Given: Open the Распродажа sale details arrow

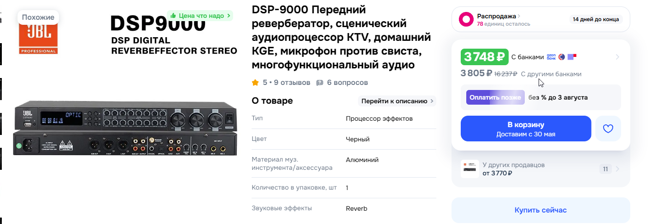Looking at the screenshot, I should (x=519, y=16).
